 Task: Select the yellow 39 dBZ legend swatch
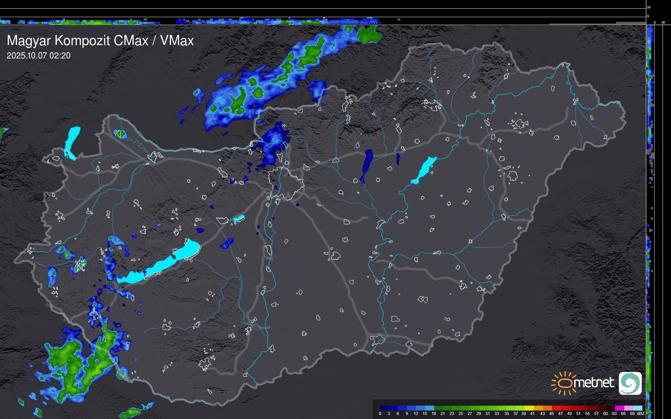point(529,408)
